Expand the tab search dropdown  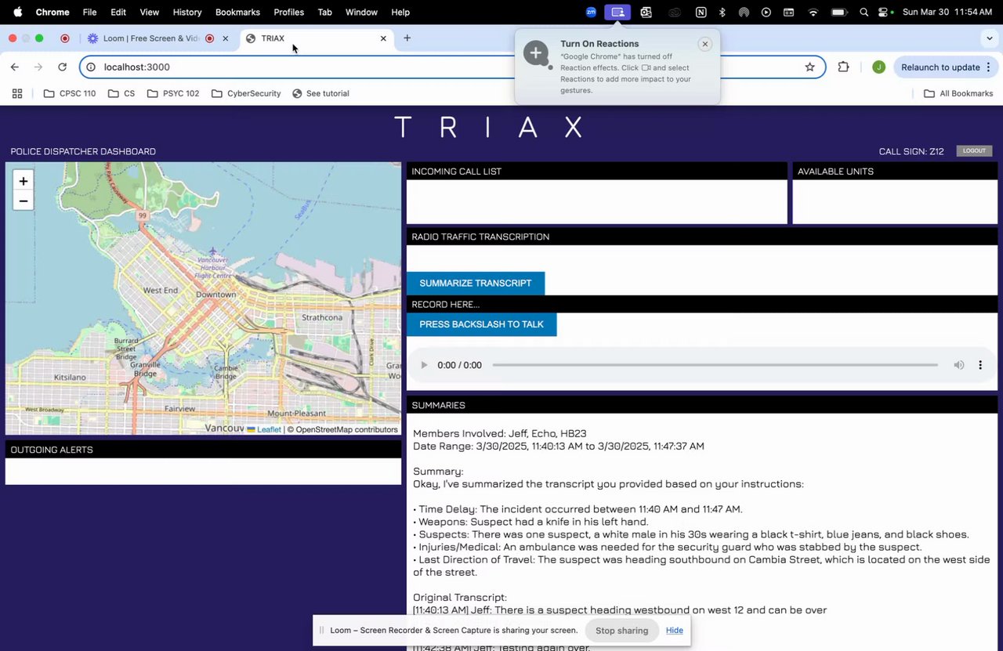coord(990,38)
